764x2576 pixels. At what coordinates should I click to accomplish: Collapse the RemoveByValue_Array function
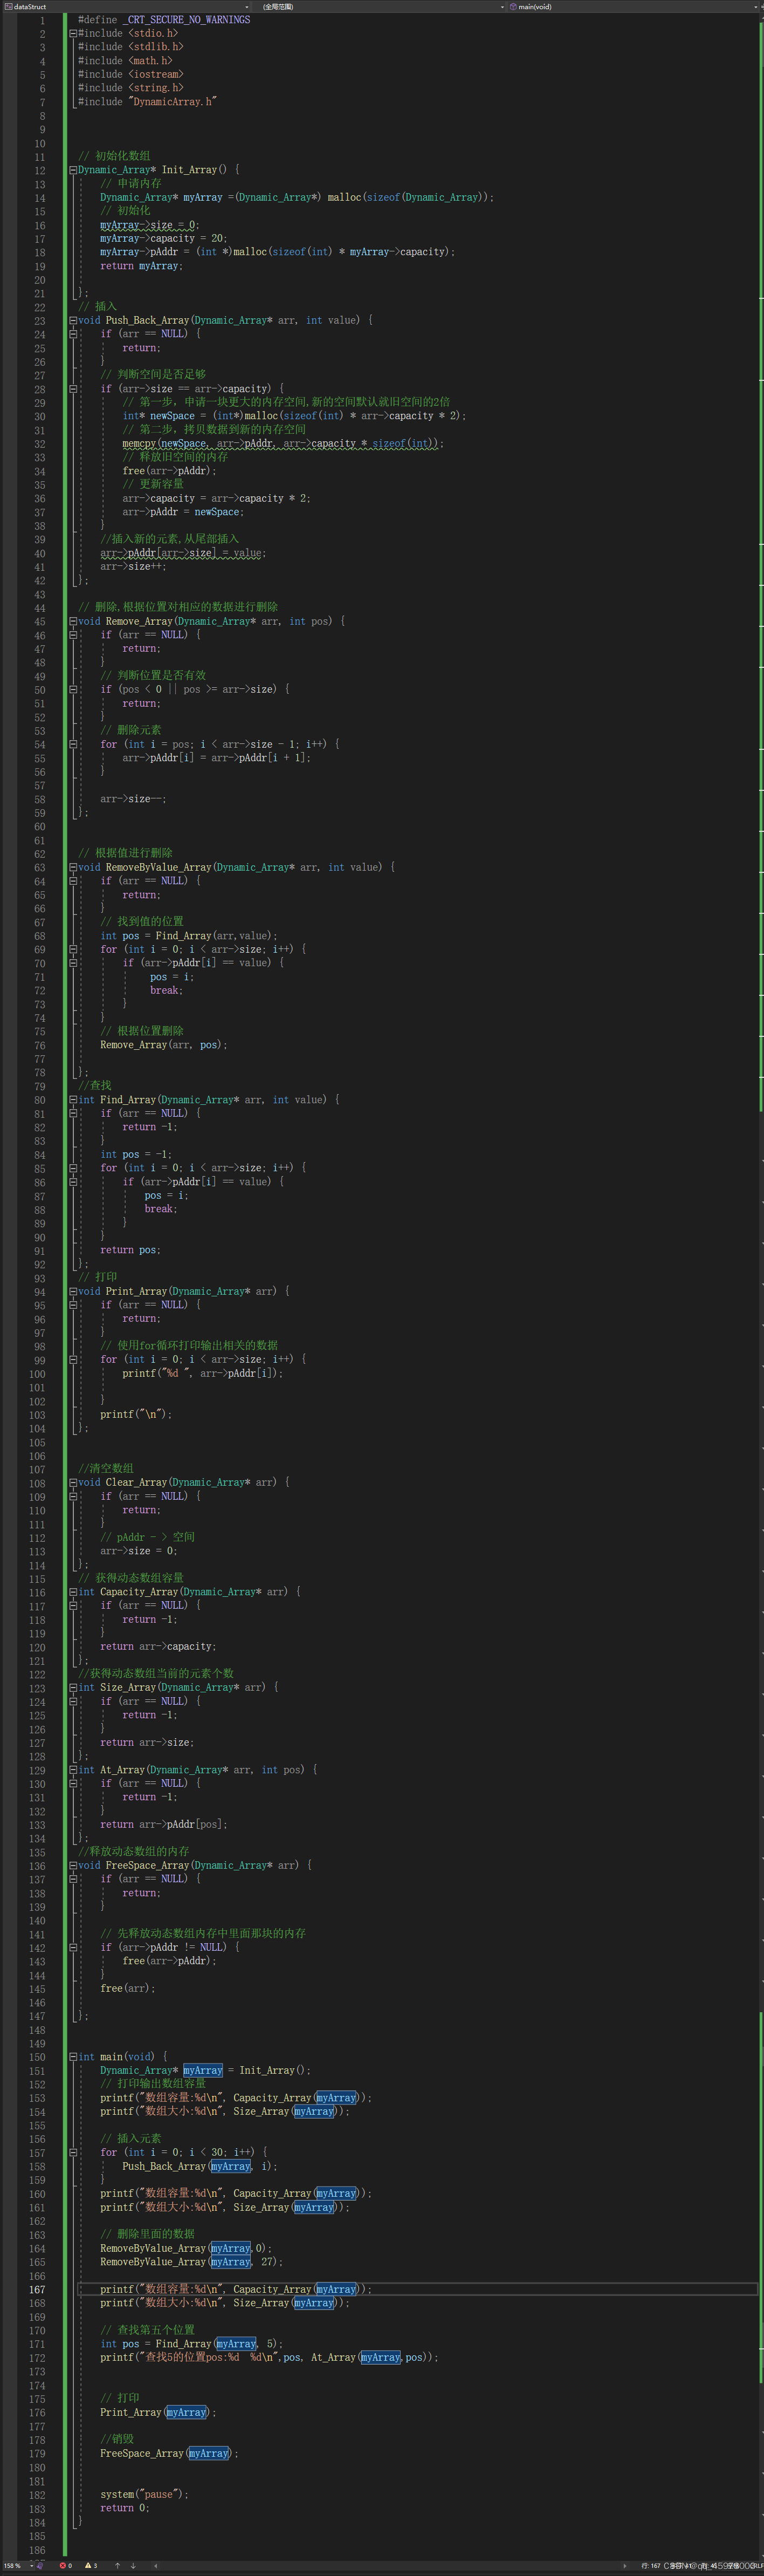click(x=73, y=868)
